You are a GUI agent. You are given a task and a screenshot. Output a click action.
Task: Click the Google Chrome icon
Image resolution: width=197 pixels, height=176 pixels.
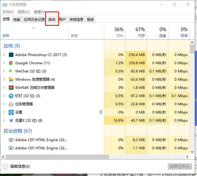click(x=11, y=63)
